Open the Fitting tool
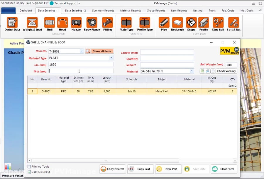 pos(107,24)
